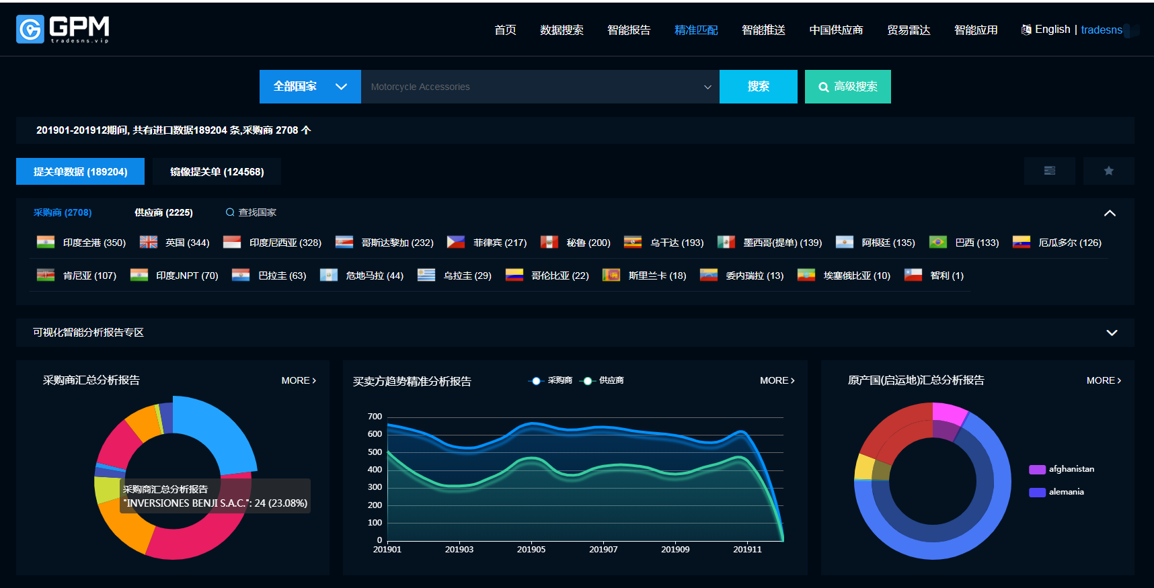Click the language icon beside English

pos(1026,30)
